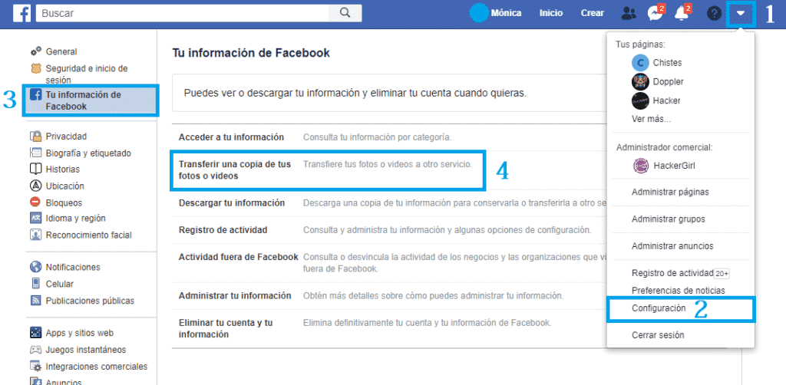Choose Cerrar sesión in the dropdown menu
786x385 pixels.
[658, 335]
